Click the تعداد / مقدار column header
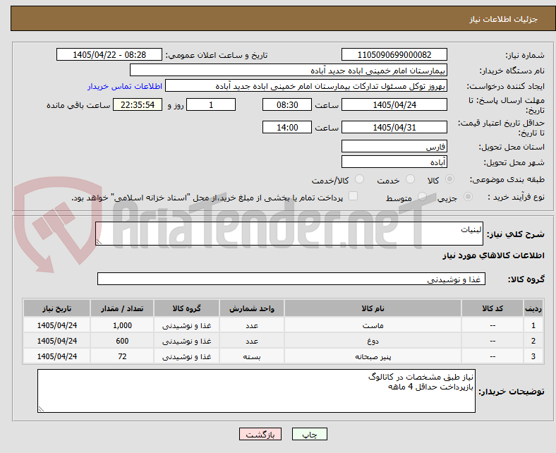This screenshot has width=556, height=453. coord(122,308)
